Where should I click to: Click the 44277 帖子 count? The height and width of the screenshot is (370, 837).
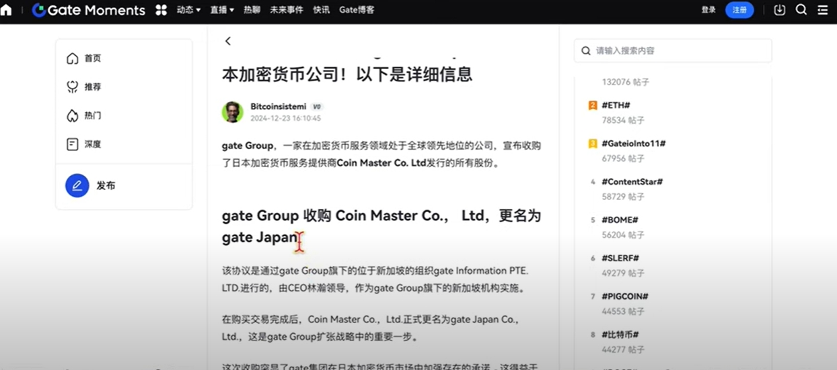[623, 350]
